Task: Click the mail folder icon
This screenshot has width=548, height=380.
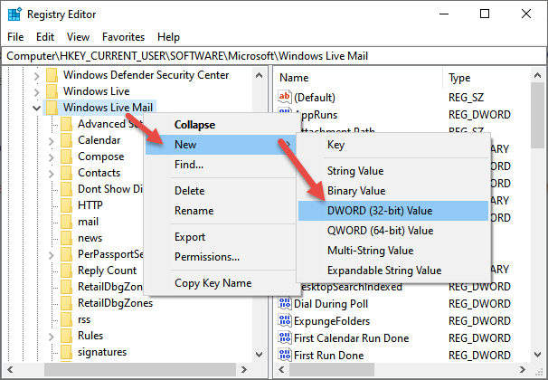Action: pos(66,222)
